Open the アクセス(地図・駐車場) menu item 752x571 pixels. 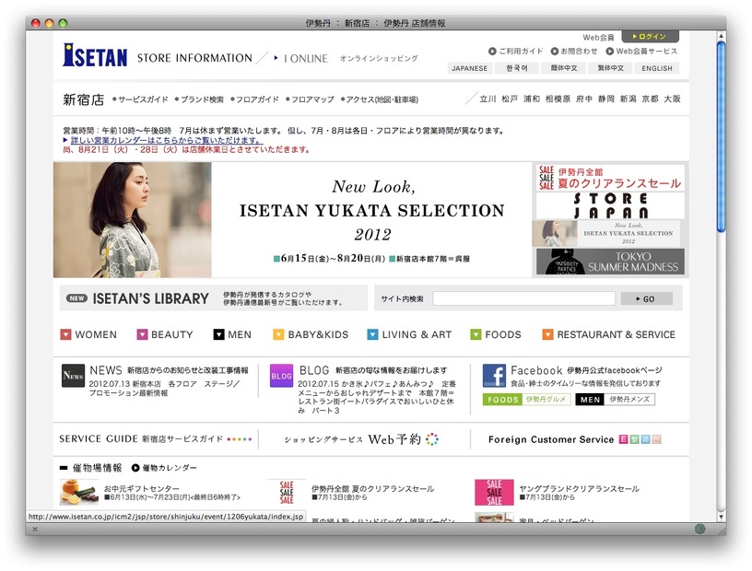point(380,99)
